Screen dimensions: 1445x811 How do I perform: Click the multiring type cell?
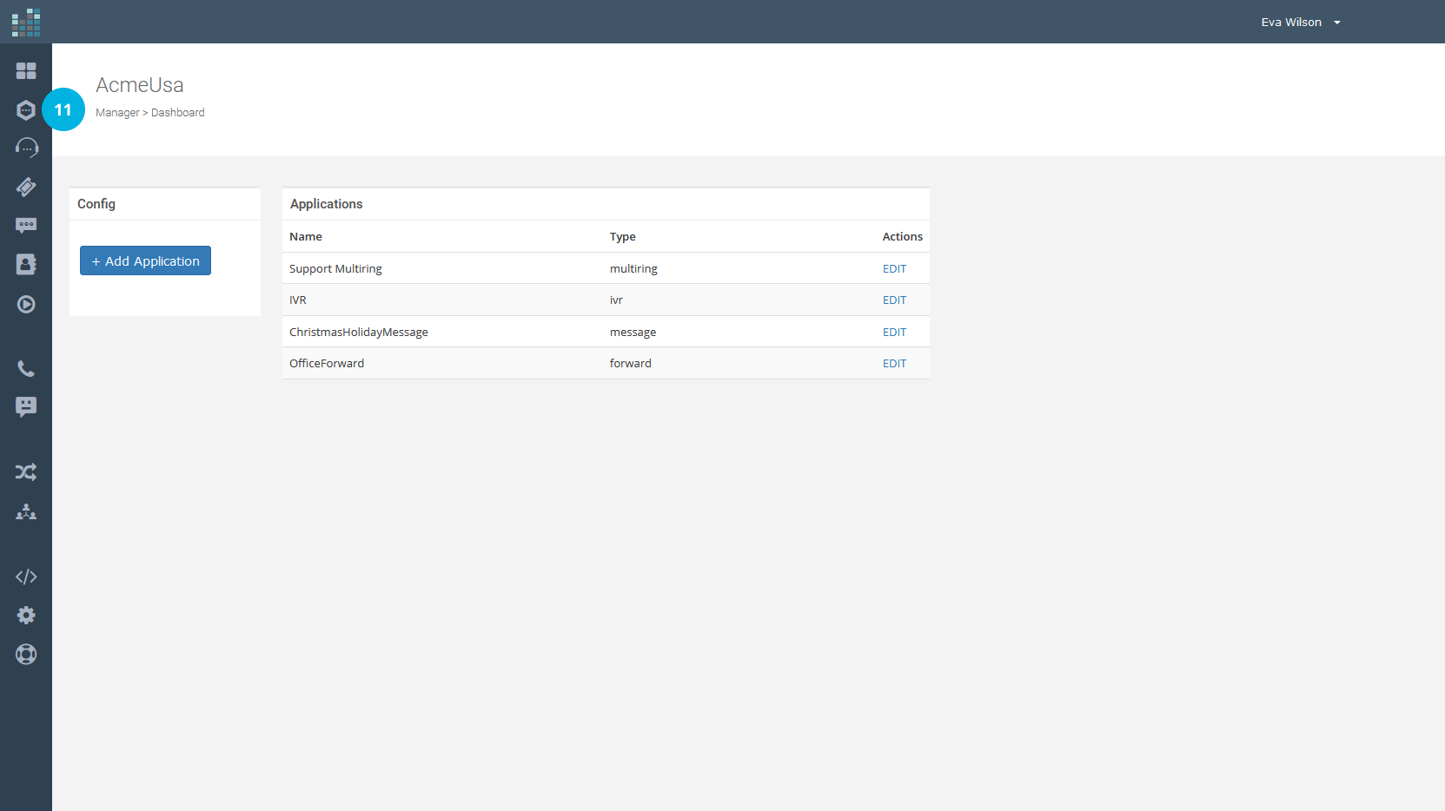tap(633, 269)
